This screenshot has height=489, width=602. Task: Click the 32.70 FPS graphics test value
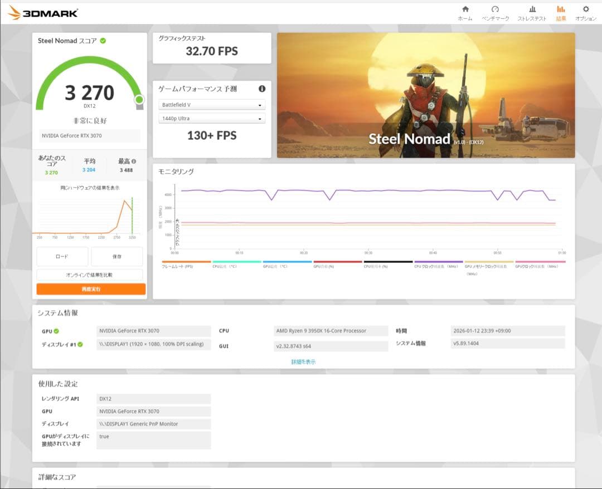(212, 51)
